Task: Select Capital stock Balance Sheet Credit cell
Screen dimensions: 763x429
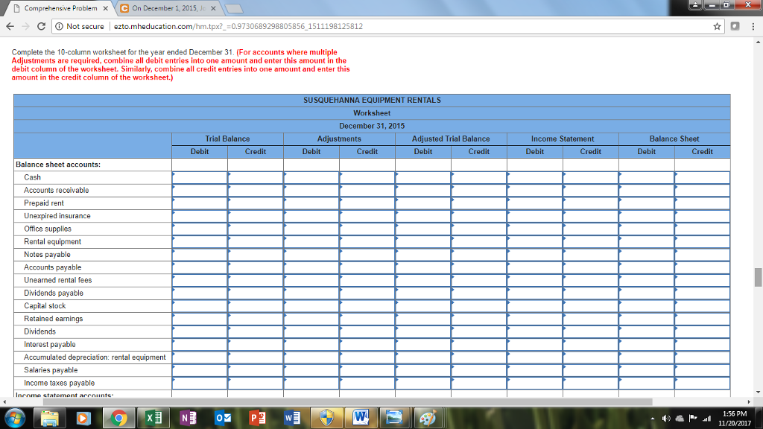Action: (x=702, y=306)
